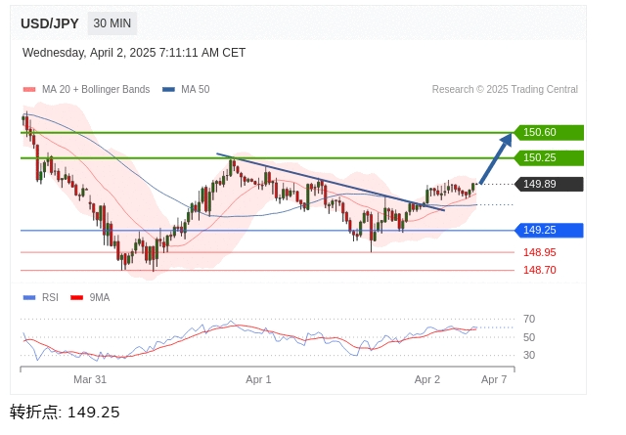The image size is (626, 435).
Task: Click the dark blue MA 50 legend swatch
Action: click(168, 89)
